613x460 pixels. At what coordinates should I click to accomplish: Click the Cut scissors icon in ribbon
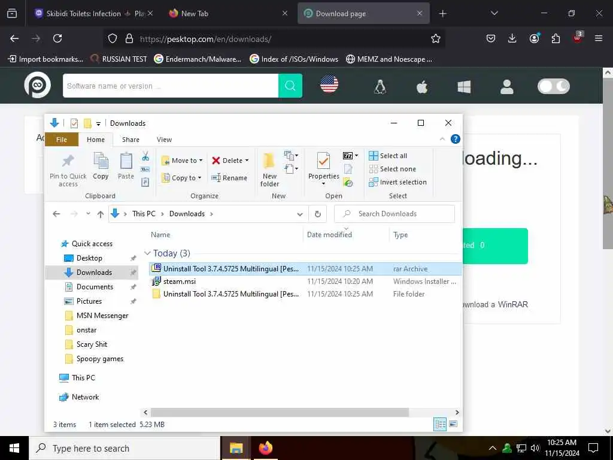point(145,156)
